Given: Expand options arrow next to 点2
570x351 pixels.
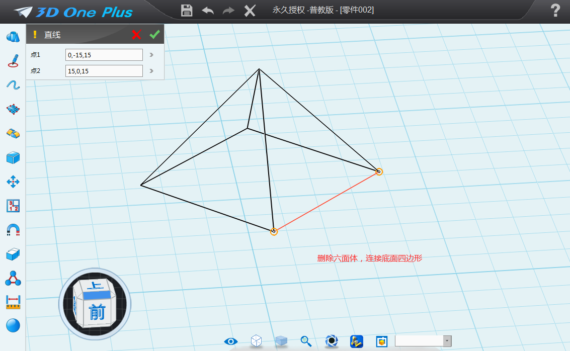Looking at the screenshot, I should coord(151,71).
